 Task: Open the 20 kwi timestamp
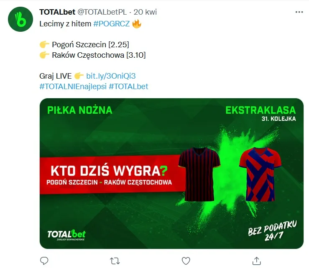(x=145, y=12)
